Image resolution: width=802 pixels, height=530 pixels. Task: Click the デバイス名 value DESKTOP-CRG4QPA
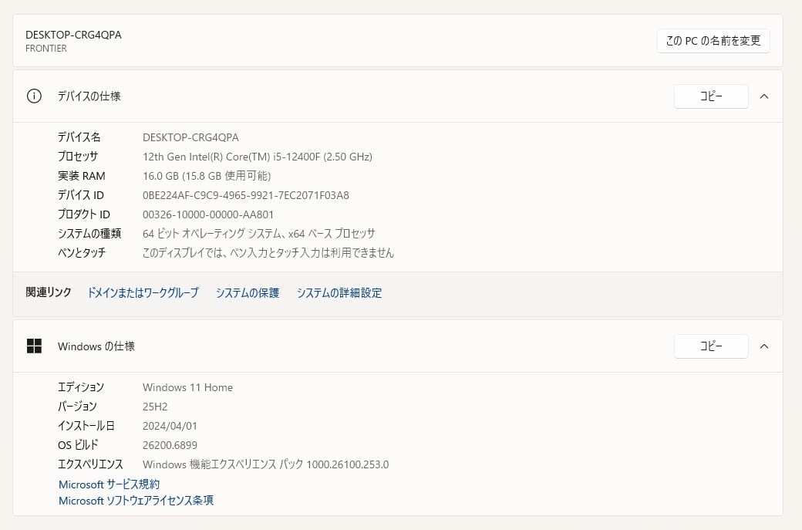pos(190,137)
